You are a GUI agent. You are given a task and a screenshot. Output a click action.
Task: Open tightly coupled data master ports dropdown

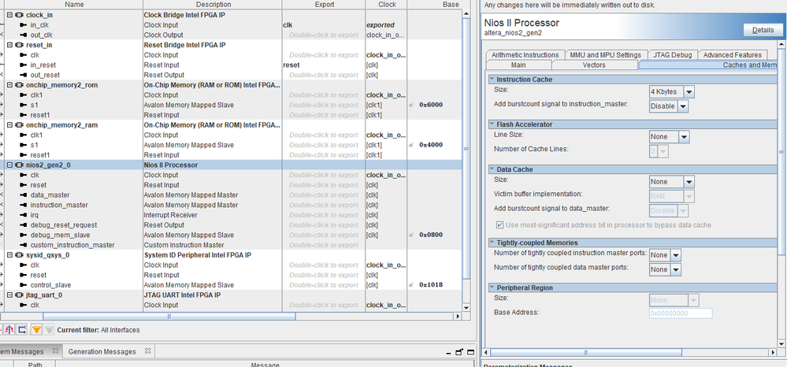[665, 269]
